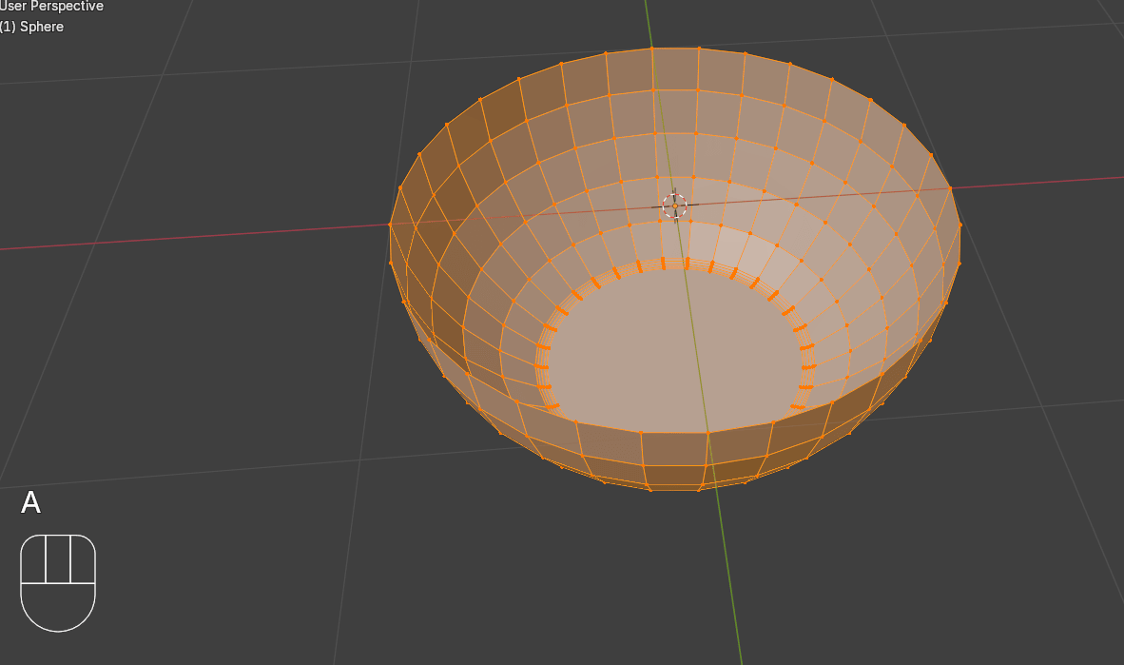Select the leftmost vertex on the bowl rim

tap(390, 225)
